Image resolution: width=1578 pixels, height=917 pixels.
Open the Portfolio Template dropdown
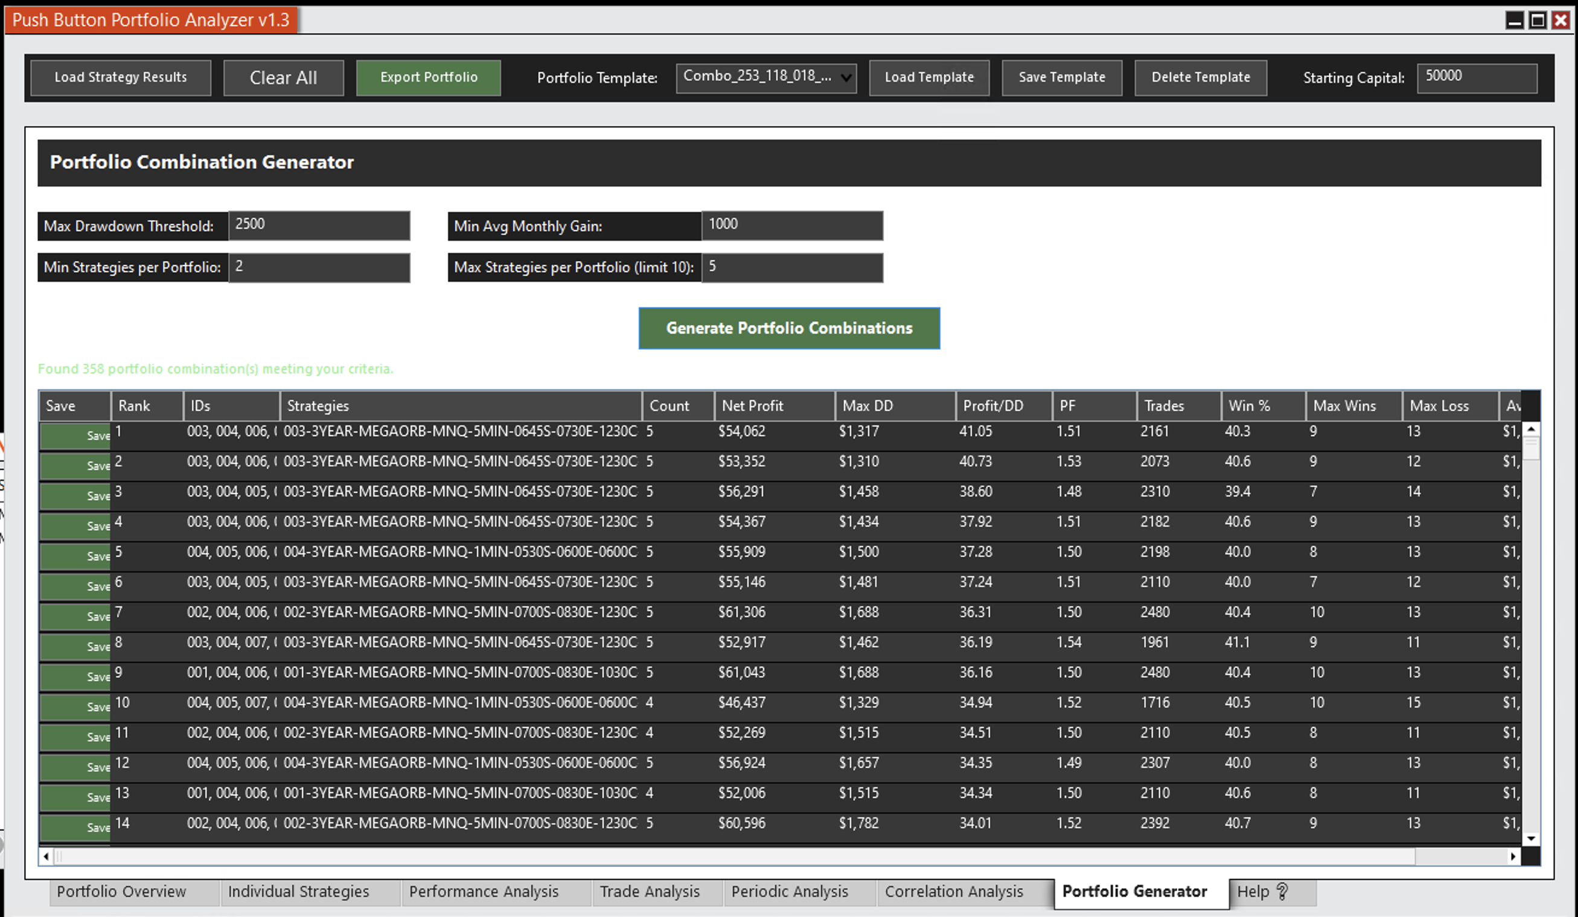pyautogui.click(x=845, y=78)
